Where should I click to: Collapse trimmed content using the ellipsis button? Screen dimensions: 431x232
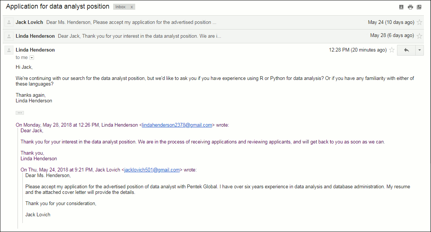pos(20,112)
